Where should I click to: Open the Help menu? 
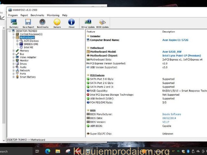coord(65,15)
